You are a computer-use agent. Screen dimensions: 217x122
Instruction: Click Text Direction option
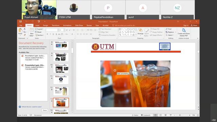105,29
